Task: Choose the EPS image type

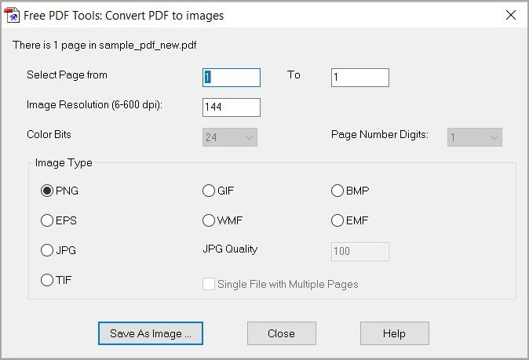Action: pos(47,220)
